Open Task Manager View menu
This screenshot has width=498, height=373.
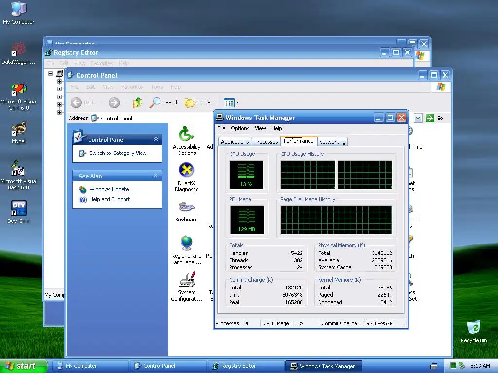pyautogui.click(x=260, y=128)
